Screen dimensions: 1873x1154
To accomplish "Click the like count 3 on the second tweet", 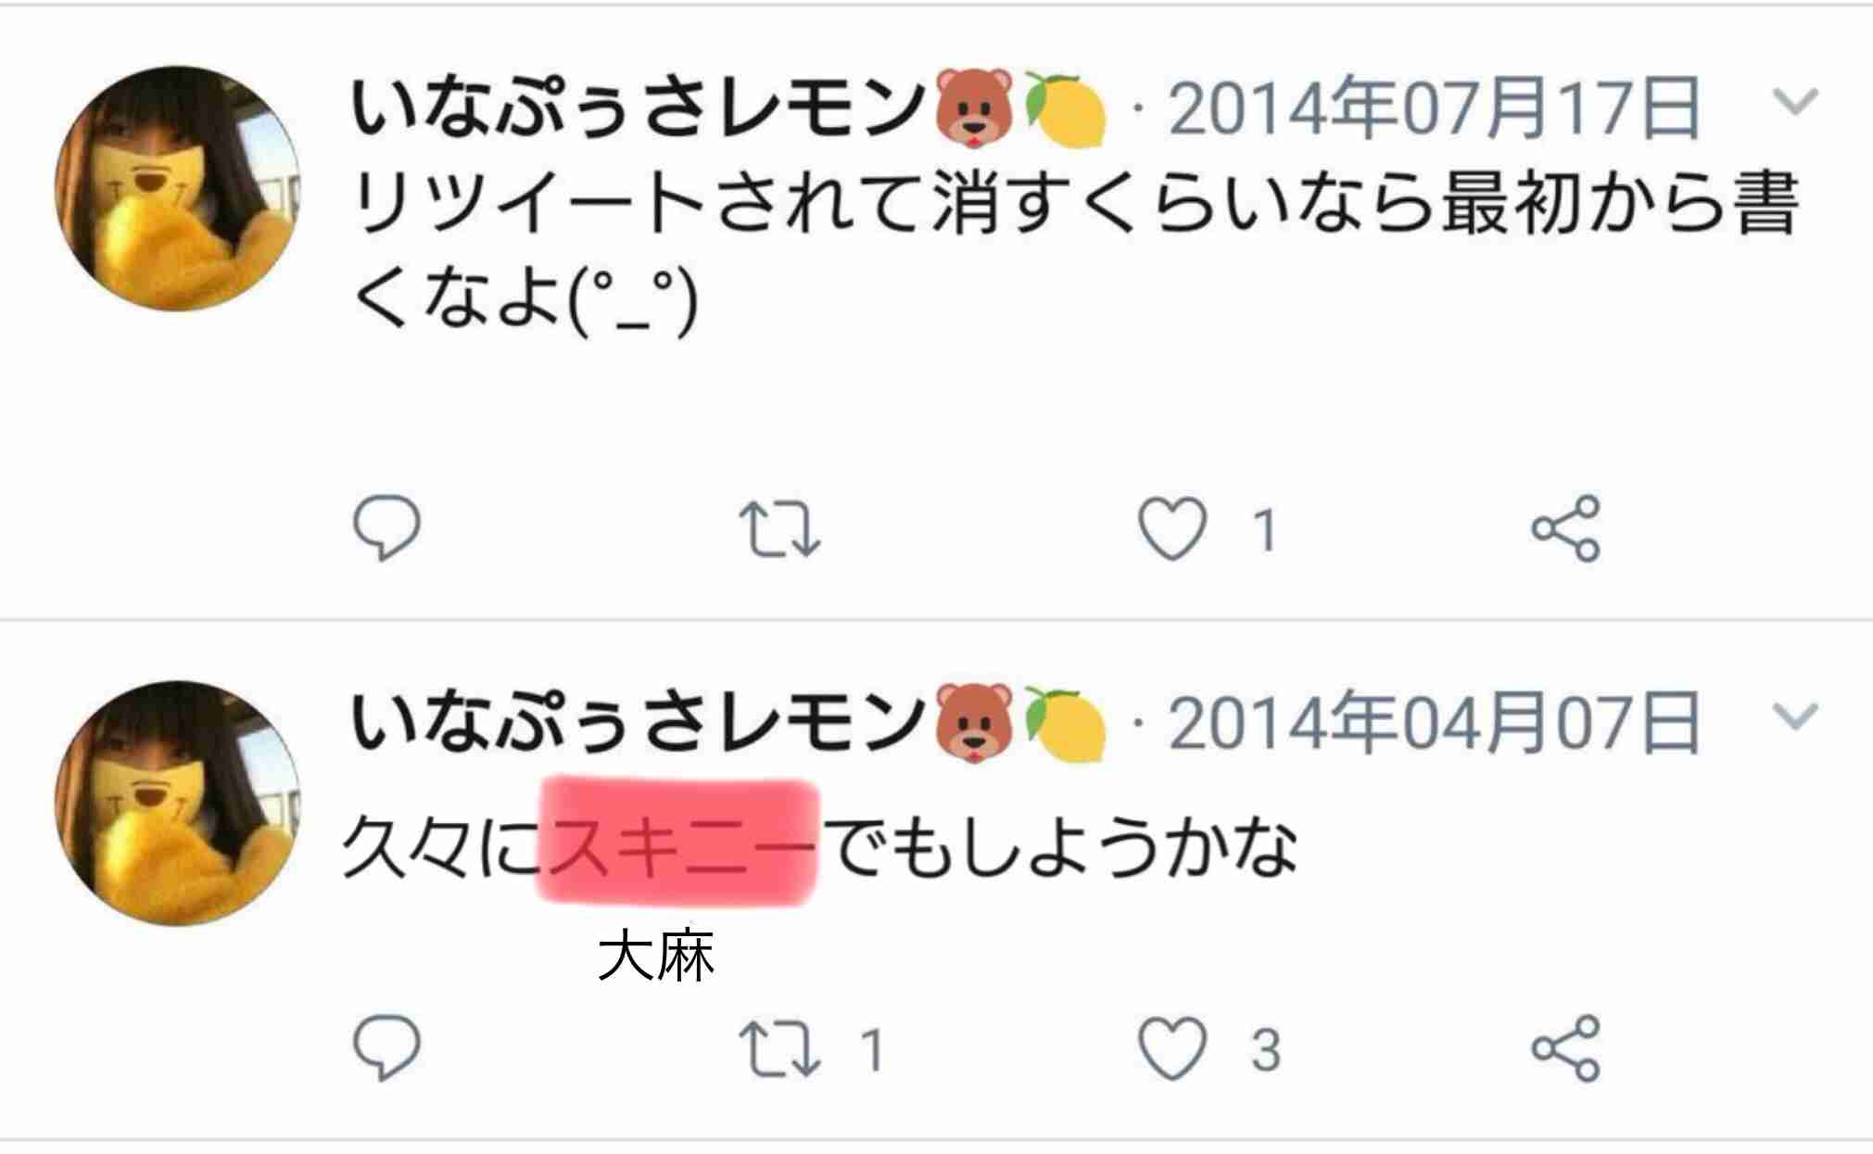I will coord(1266,1051).
